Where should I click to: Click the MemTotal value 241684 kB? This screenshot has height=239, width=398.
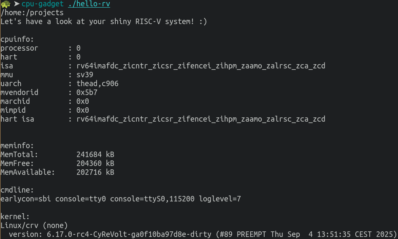pos(95,155)
